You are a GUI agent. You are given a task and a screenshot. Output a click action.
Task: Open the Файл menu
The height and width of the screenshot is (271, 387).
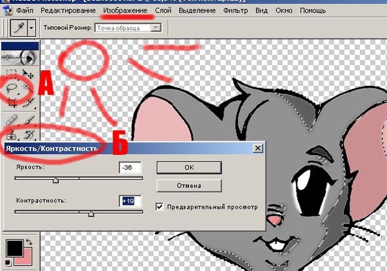(x=25, y=10)
